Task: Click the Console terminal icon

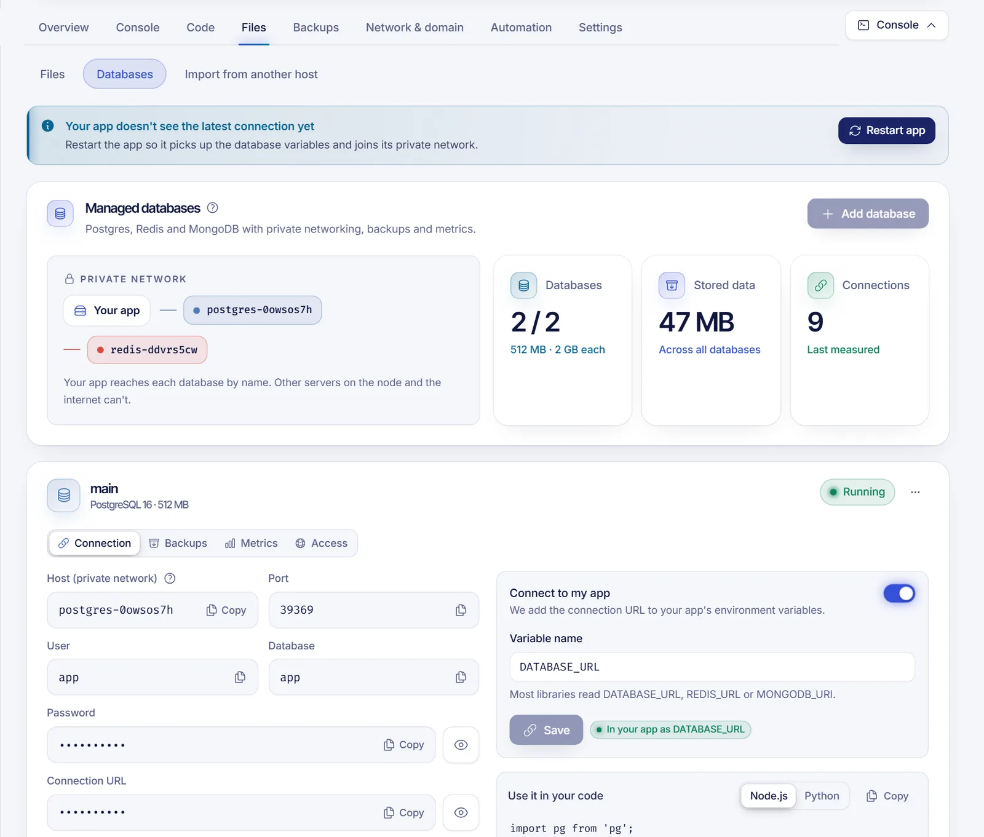Action: point(863,25)
